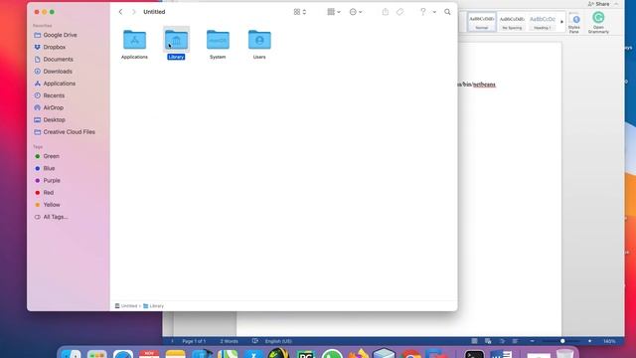Screen dimensions: 636x358
Task: Click the zoom in plus in Word
Action: tap(589, 341)
